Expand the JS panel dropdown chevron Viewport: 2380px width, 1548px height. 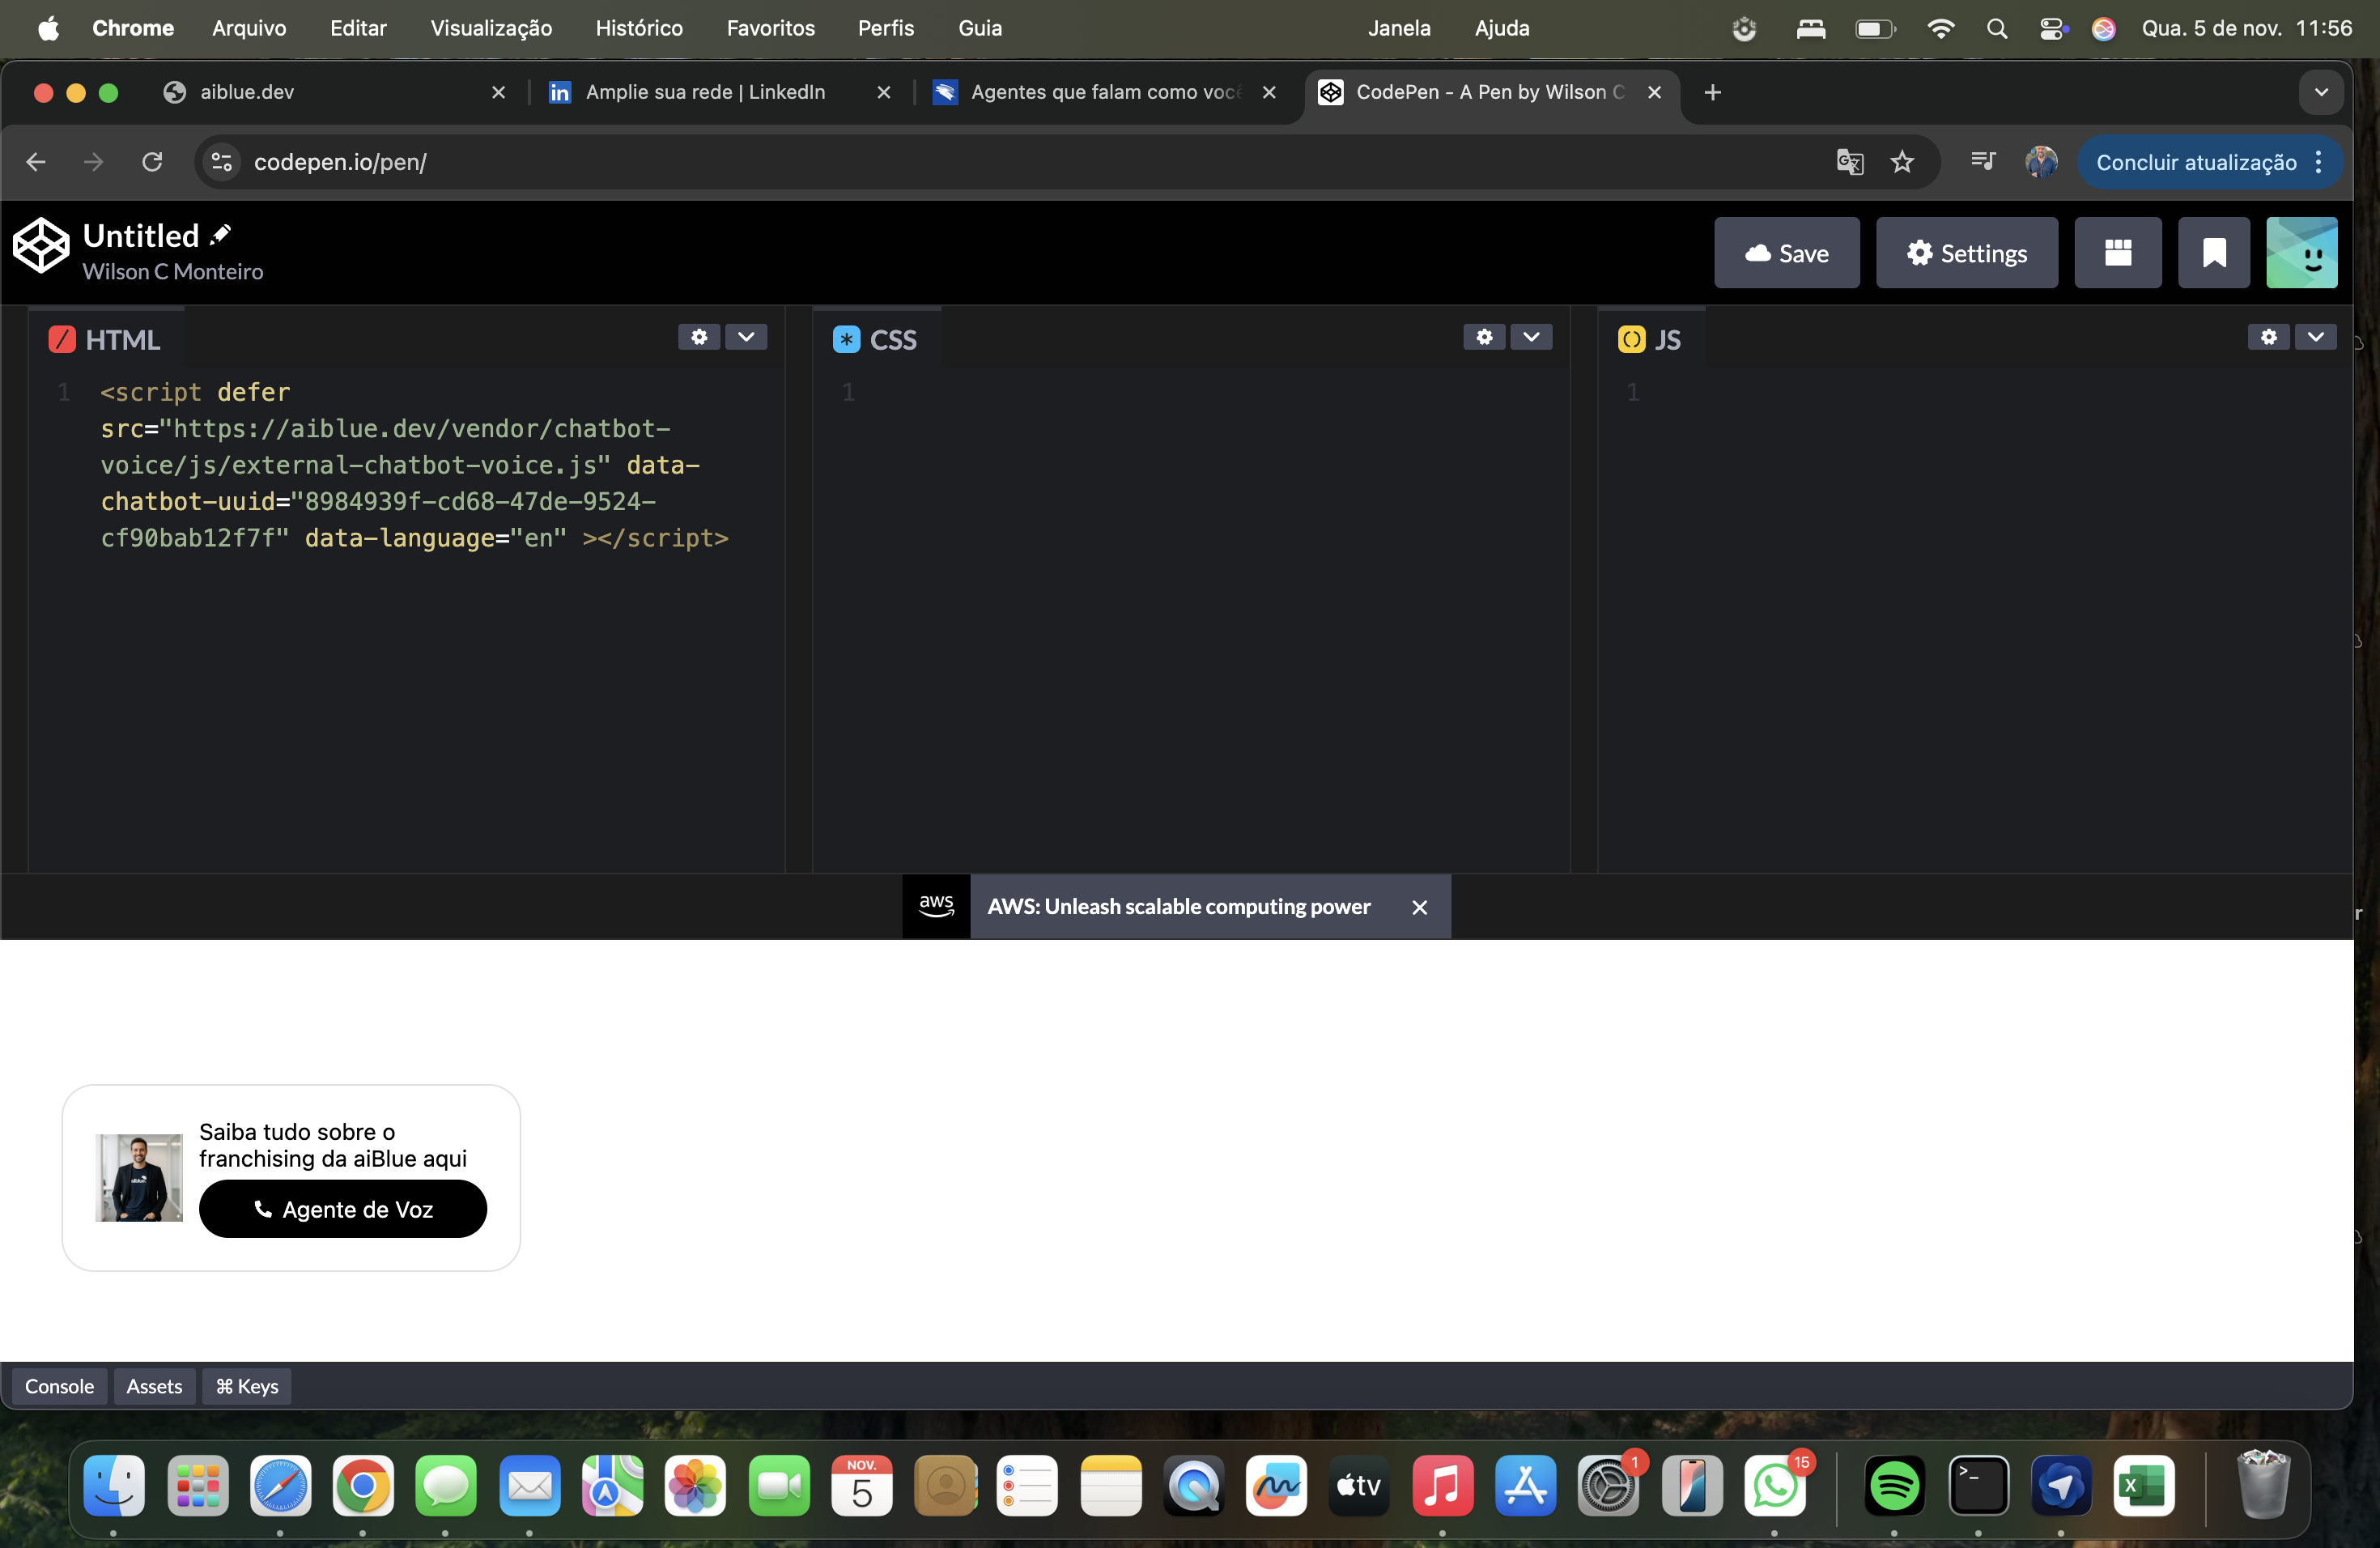[x=2316, y=337]
